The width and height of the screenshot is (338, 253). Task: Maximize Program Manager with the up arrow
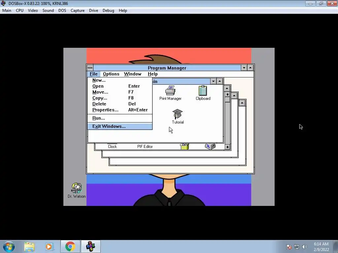250,68
